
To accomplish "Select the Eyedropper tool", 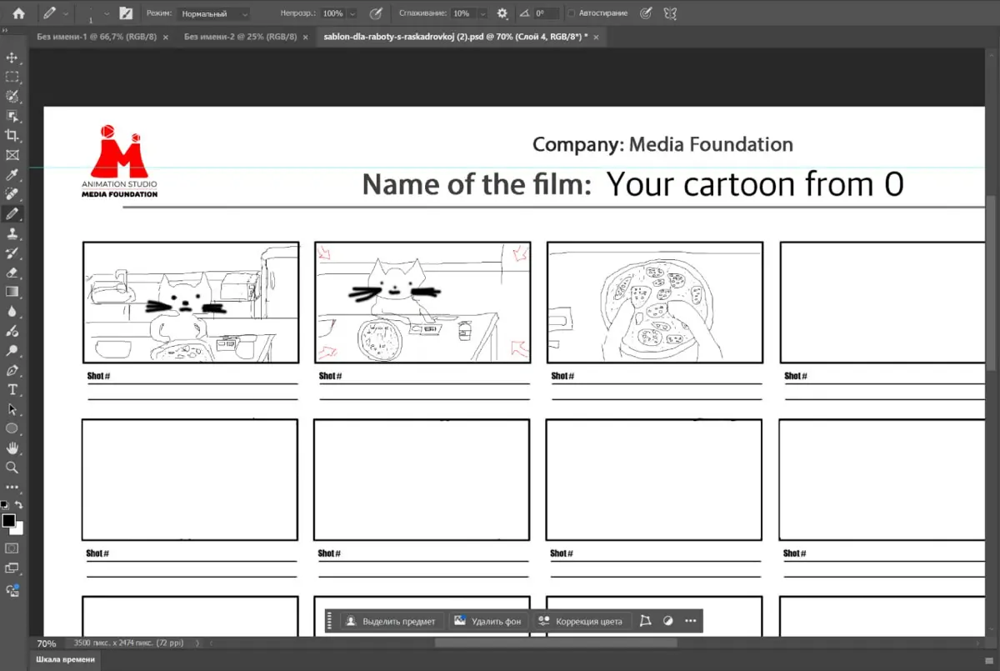I will 12,174.
